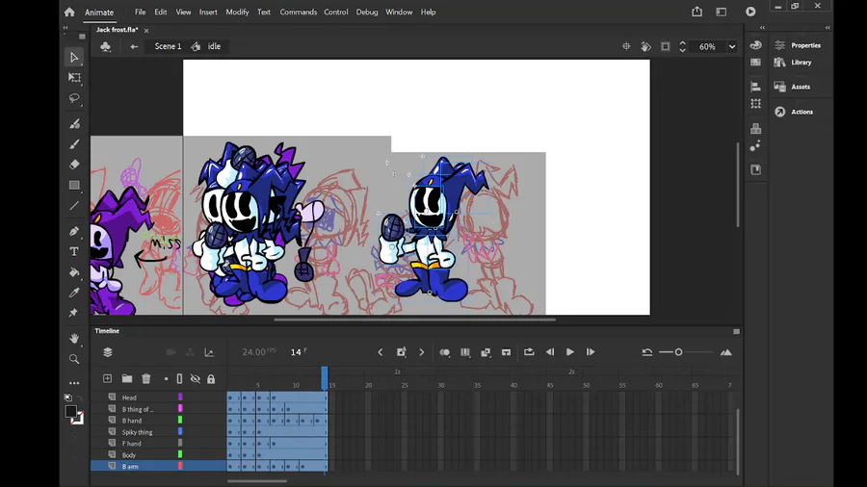
Task: Open the layer depth stack icon
Action: tap(108, 352)
